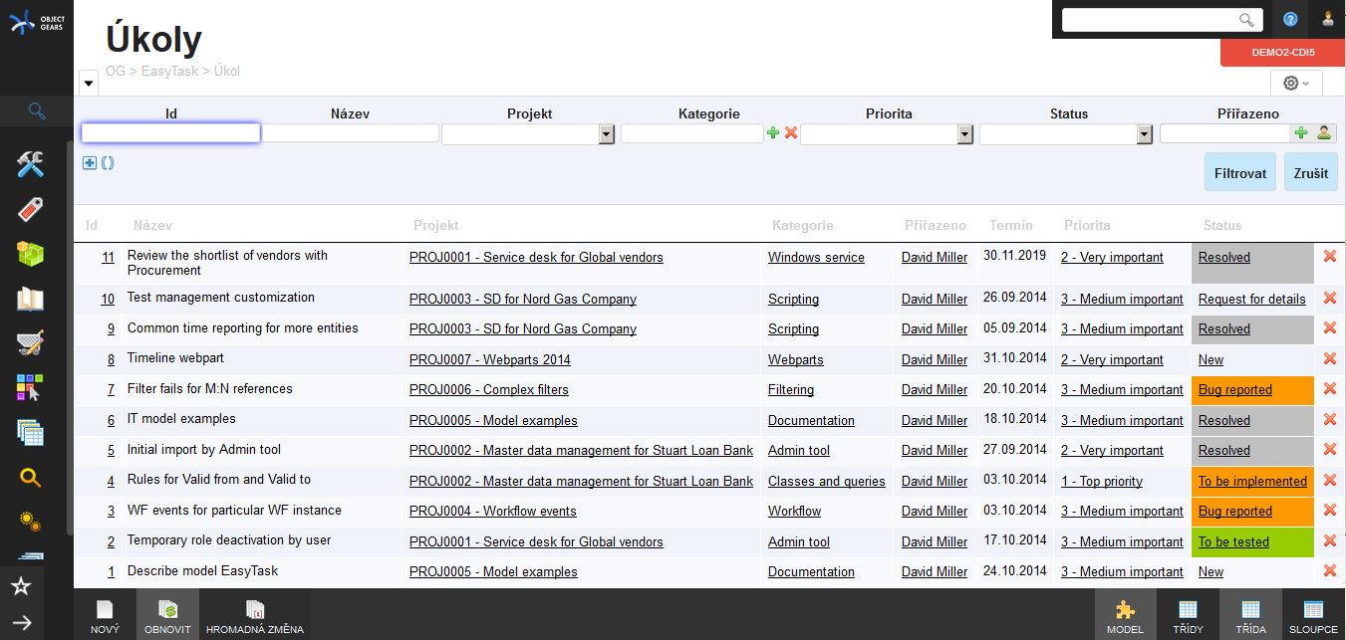Open the Status filter dropdown

(x=1144, y=134)
